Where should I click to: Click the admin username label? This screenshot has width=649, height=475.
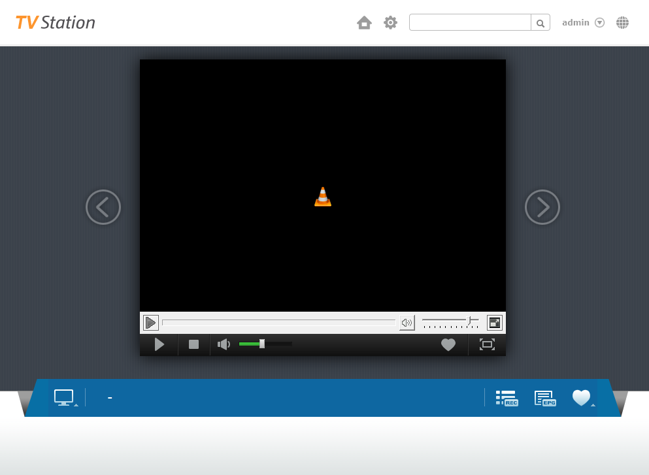575,22
